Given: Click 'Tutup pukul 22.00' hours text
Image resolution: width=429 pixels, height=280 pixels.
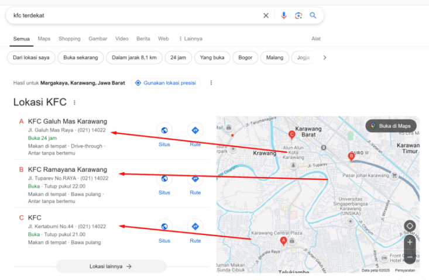Looking at the screenshot, I should [x=65, y=186].
